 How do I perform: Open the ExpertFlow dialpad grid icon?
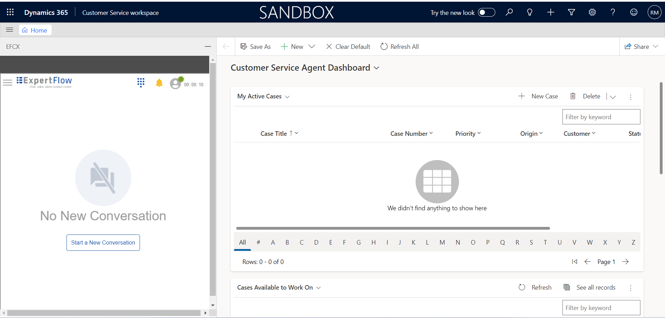point(141,83)
